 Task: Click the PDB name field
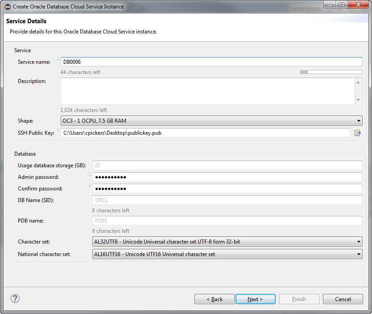click(227, 221)
